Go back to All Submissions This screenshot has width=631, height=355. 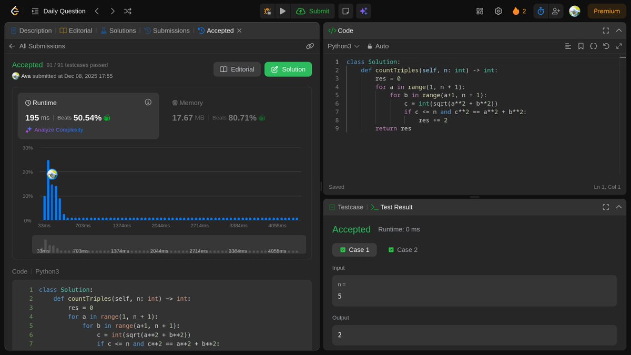point(37,46)
